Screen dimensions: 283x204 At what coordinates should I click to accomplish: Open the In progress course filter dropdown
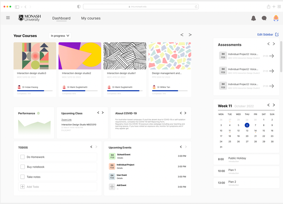(x=60, y=36)
